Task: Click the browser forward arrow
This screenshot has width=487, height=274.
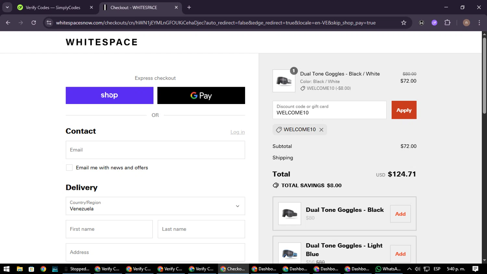Action: tap(21, 23)
